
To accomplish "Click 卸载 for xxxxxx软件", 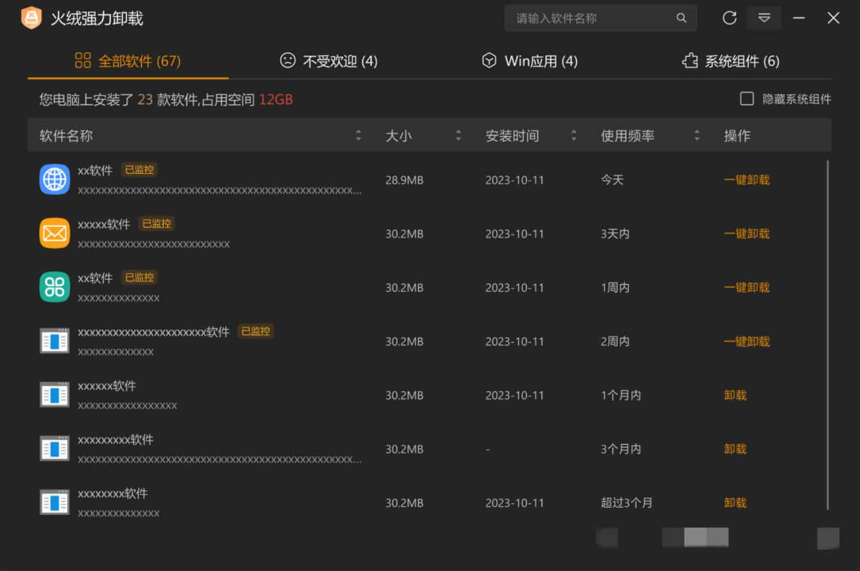I will (x=735, y=395).
